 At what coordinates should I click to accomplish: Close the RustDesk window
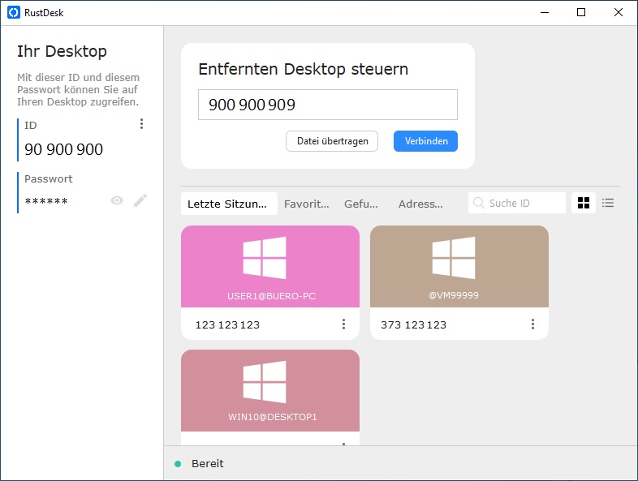(x=618, y=13)
